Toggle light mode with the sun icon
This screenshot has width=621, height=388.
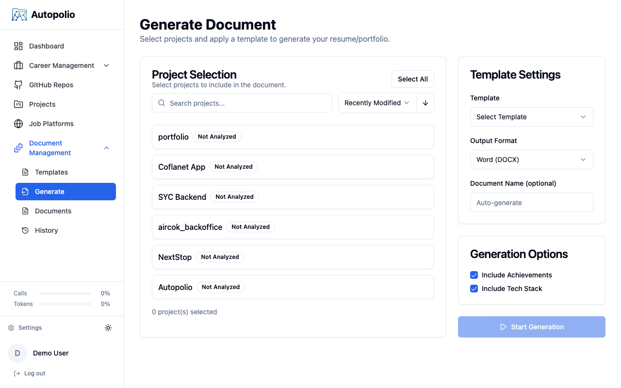pos(108,327)
